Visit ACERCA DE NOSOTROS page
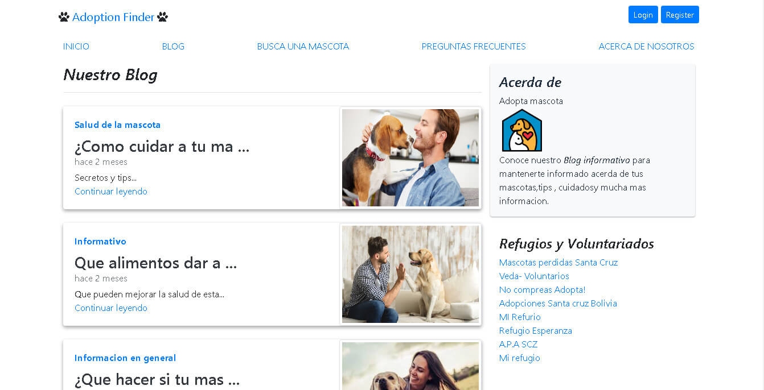The height and width of the screenshot is (390, 764). point(646,47)
